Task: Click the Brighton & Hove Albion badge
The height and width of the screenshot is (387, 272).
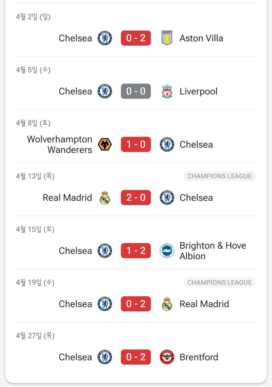Action: (x=167, y=251)
